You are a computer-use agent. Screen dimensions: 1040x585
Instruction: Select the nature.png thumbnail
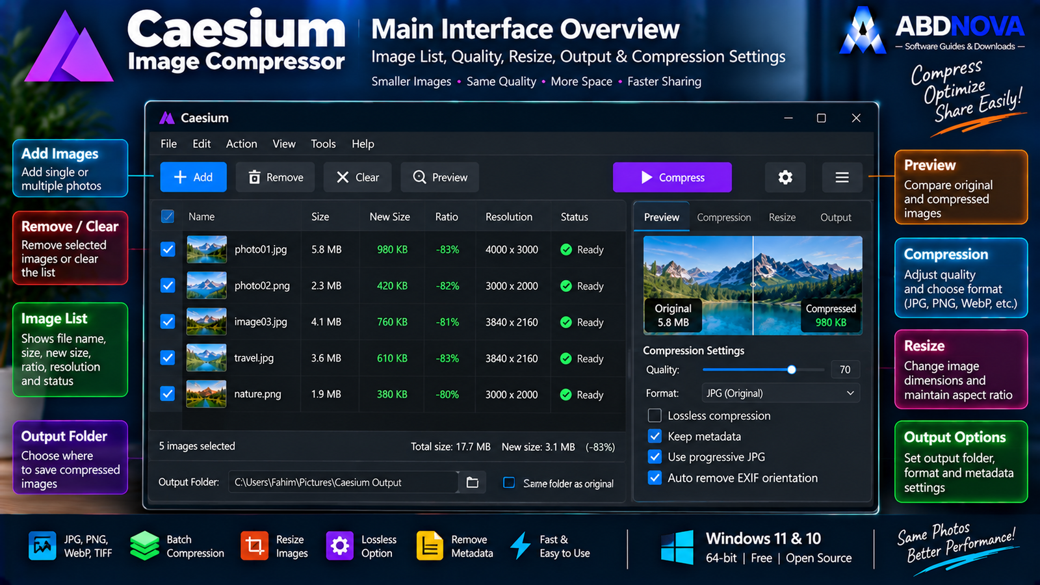[207, 394]
